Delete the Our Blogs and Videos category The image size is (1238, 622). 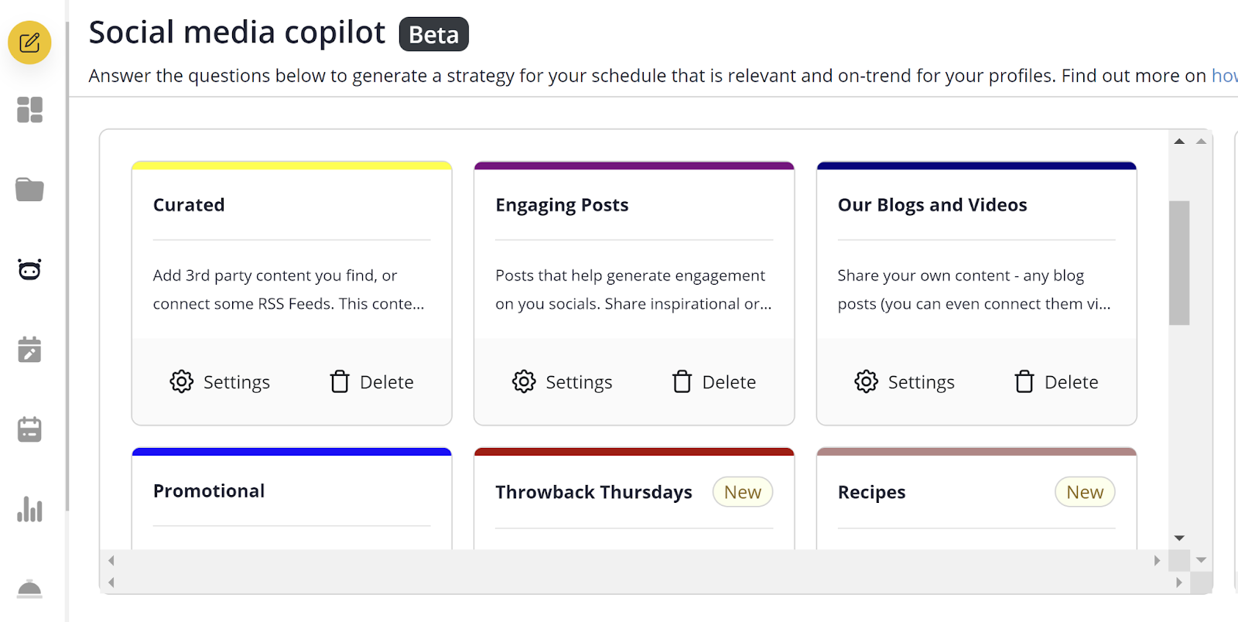(1056, 382)
